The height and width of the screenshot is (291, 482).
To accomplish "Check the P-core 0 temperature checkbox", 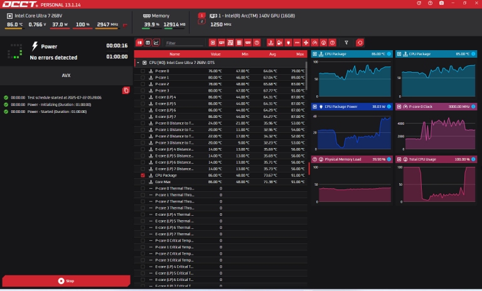I will [142, 71].
